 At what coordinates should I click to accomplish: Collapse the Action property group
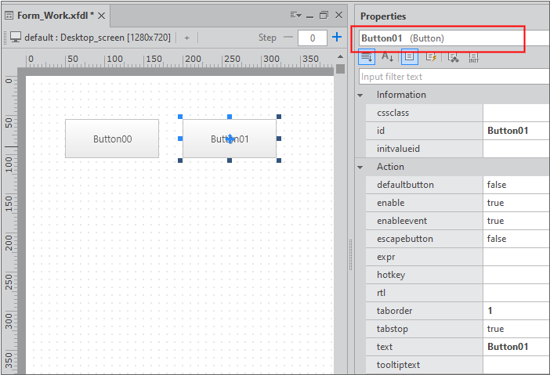360,167
